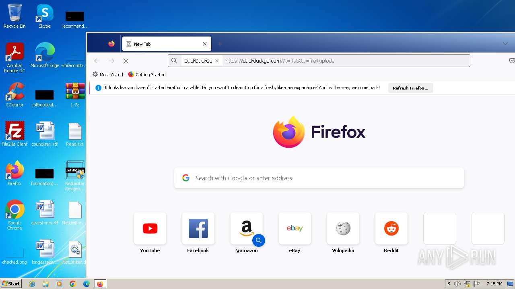Launch Edge from taskbar
This screenshot has width=515, height=289.
[87, 284]
